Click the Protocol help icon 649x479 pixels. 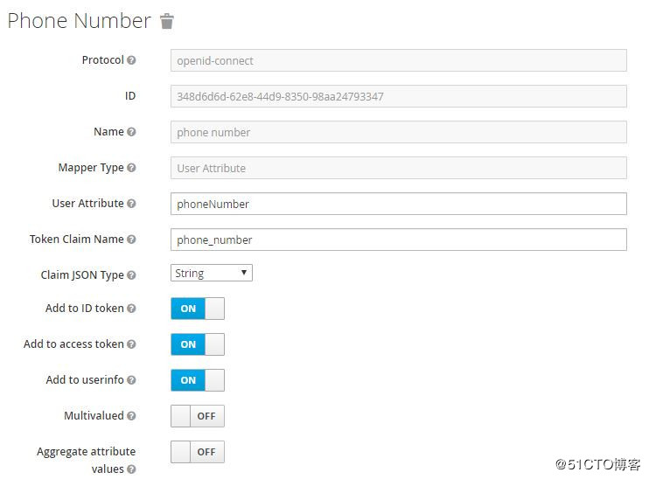point(131,60)
